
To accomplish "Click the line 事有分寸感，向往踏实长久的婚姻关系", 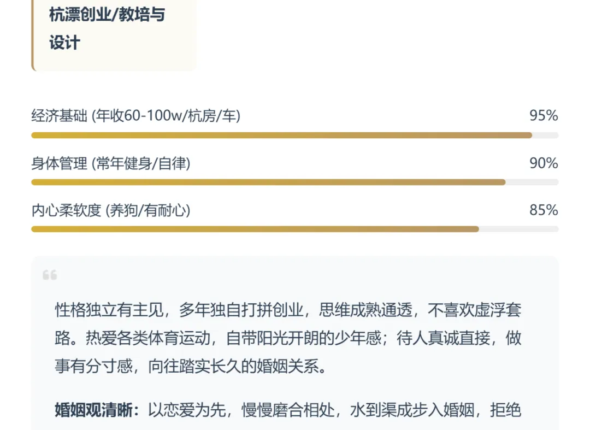I will [x=191, y=366].
